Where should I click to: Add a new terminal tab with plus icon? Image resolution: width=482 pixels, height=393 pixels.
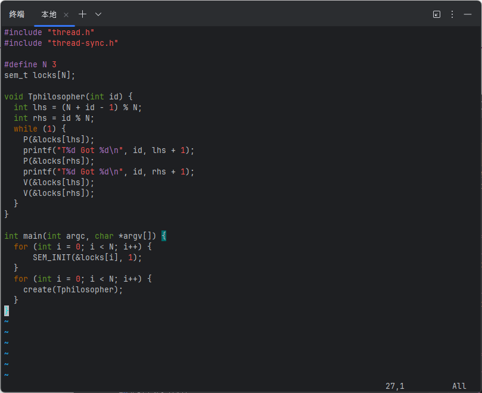[82, 14]
